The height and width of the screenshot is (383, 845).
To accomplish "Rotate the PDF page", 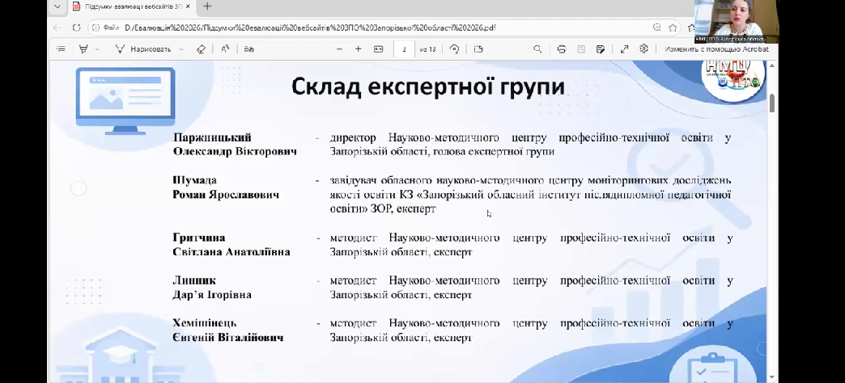I will point(455,49).
